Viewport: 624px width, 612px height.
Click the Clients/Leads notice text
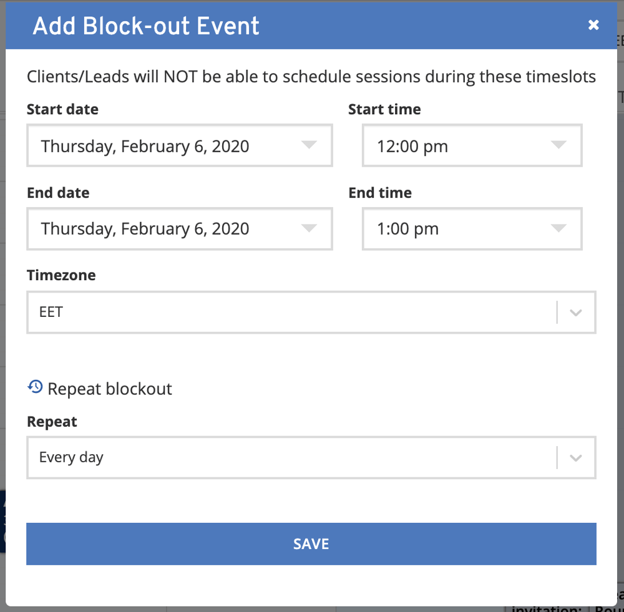click(311, 76)
